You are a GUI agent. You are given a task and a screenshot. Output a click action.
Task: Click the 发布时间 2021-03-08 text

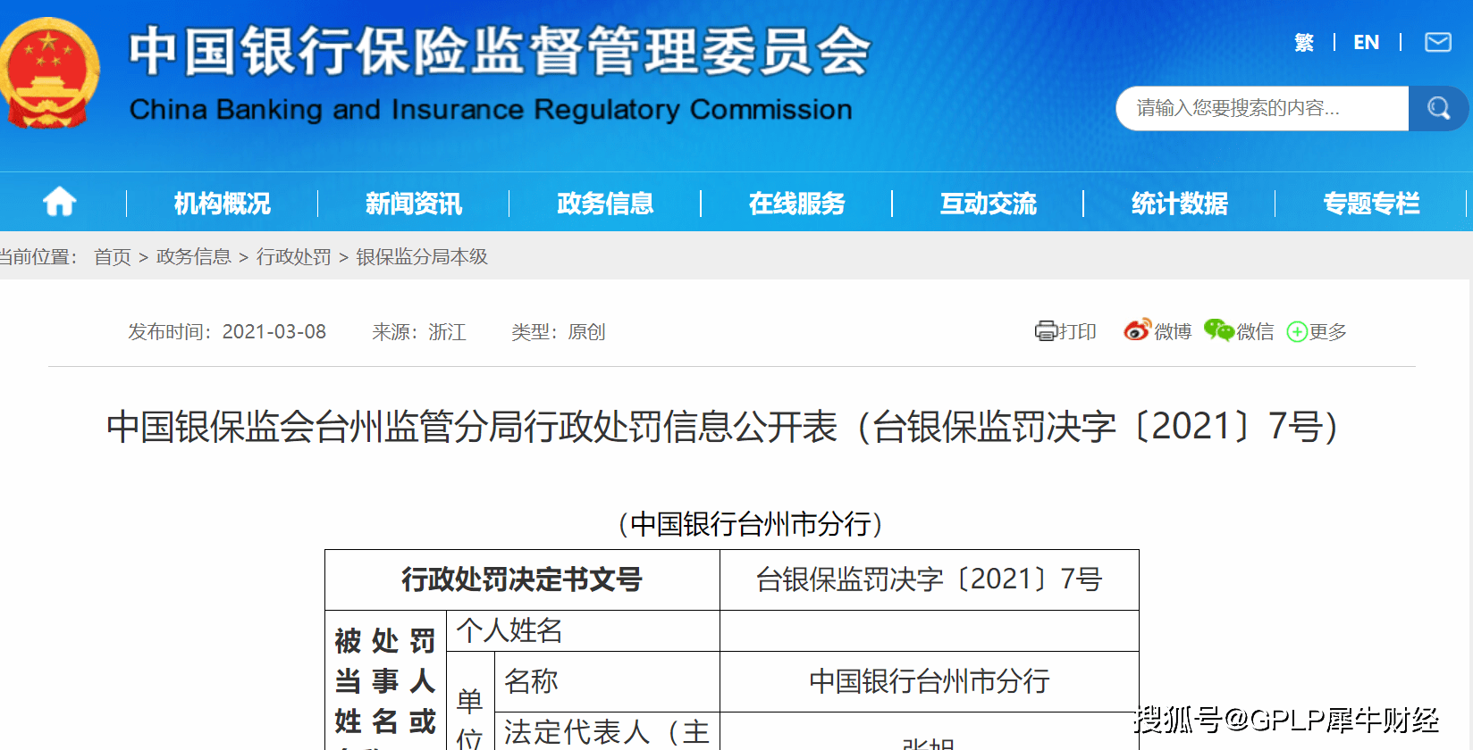(x=227, y=332)
